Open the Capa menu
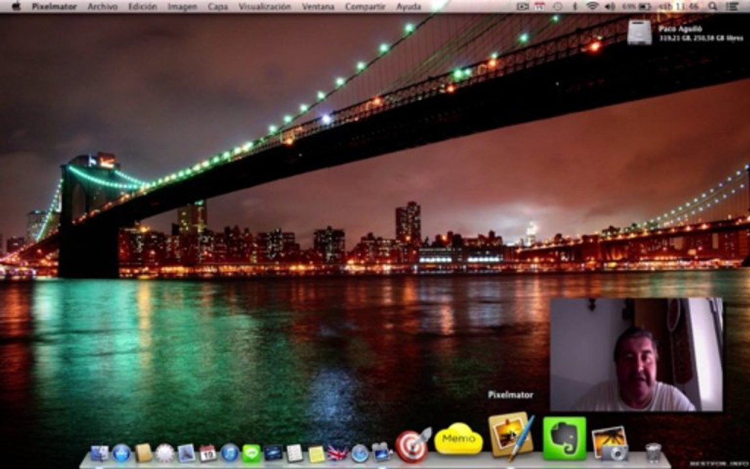750x469 pixels. pos(217,7)
